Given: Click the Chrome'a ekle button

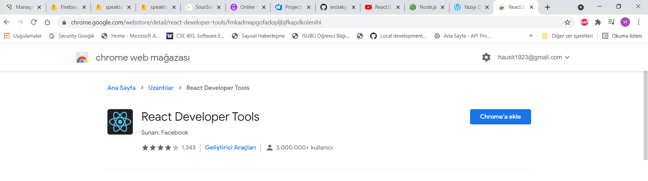Looking at the screenshot, I should (x=500, y=117).
